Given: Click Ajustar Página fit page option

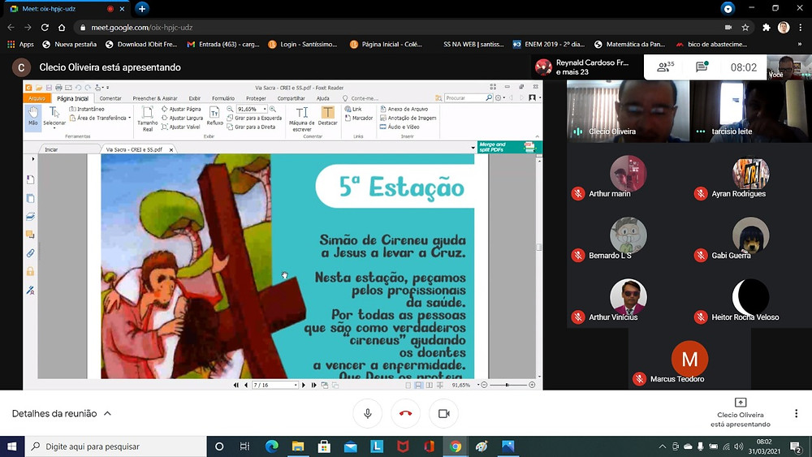Looking at the screenshot, I should coord(181,110).
